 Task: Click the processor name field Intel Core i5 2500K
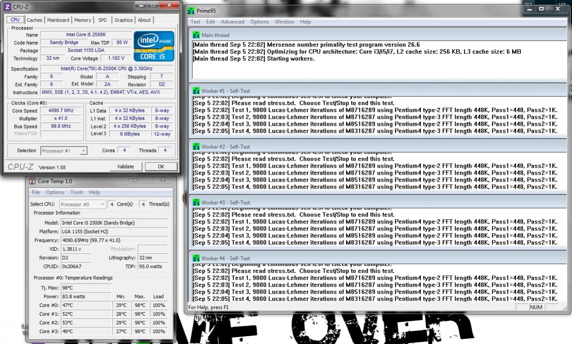click(85, 34)
